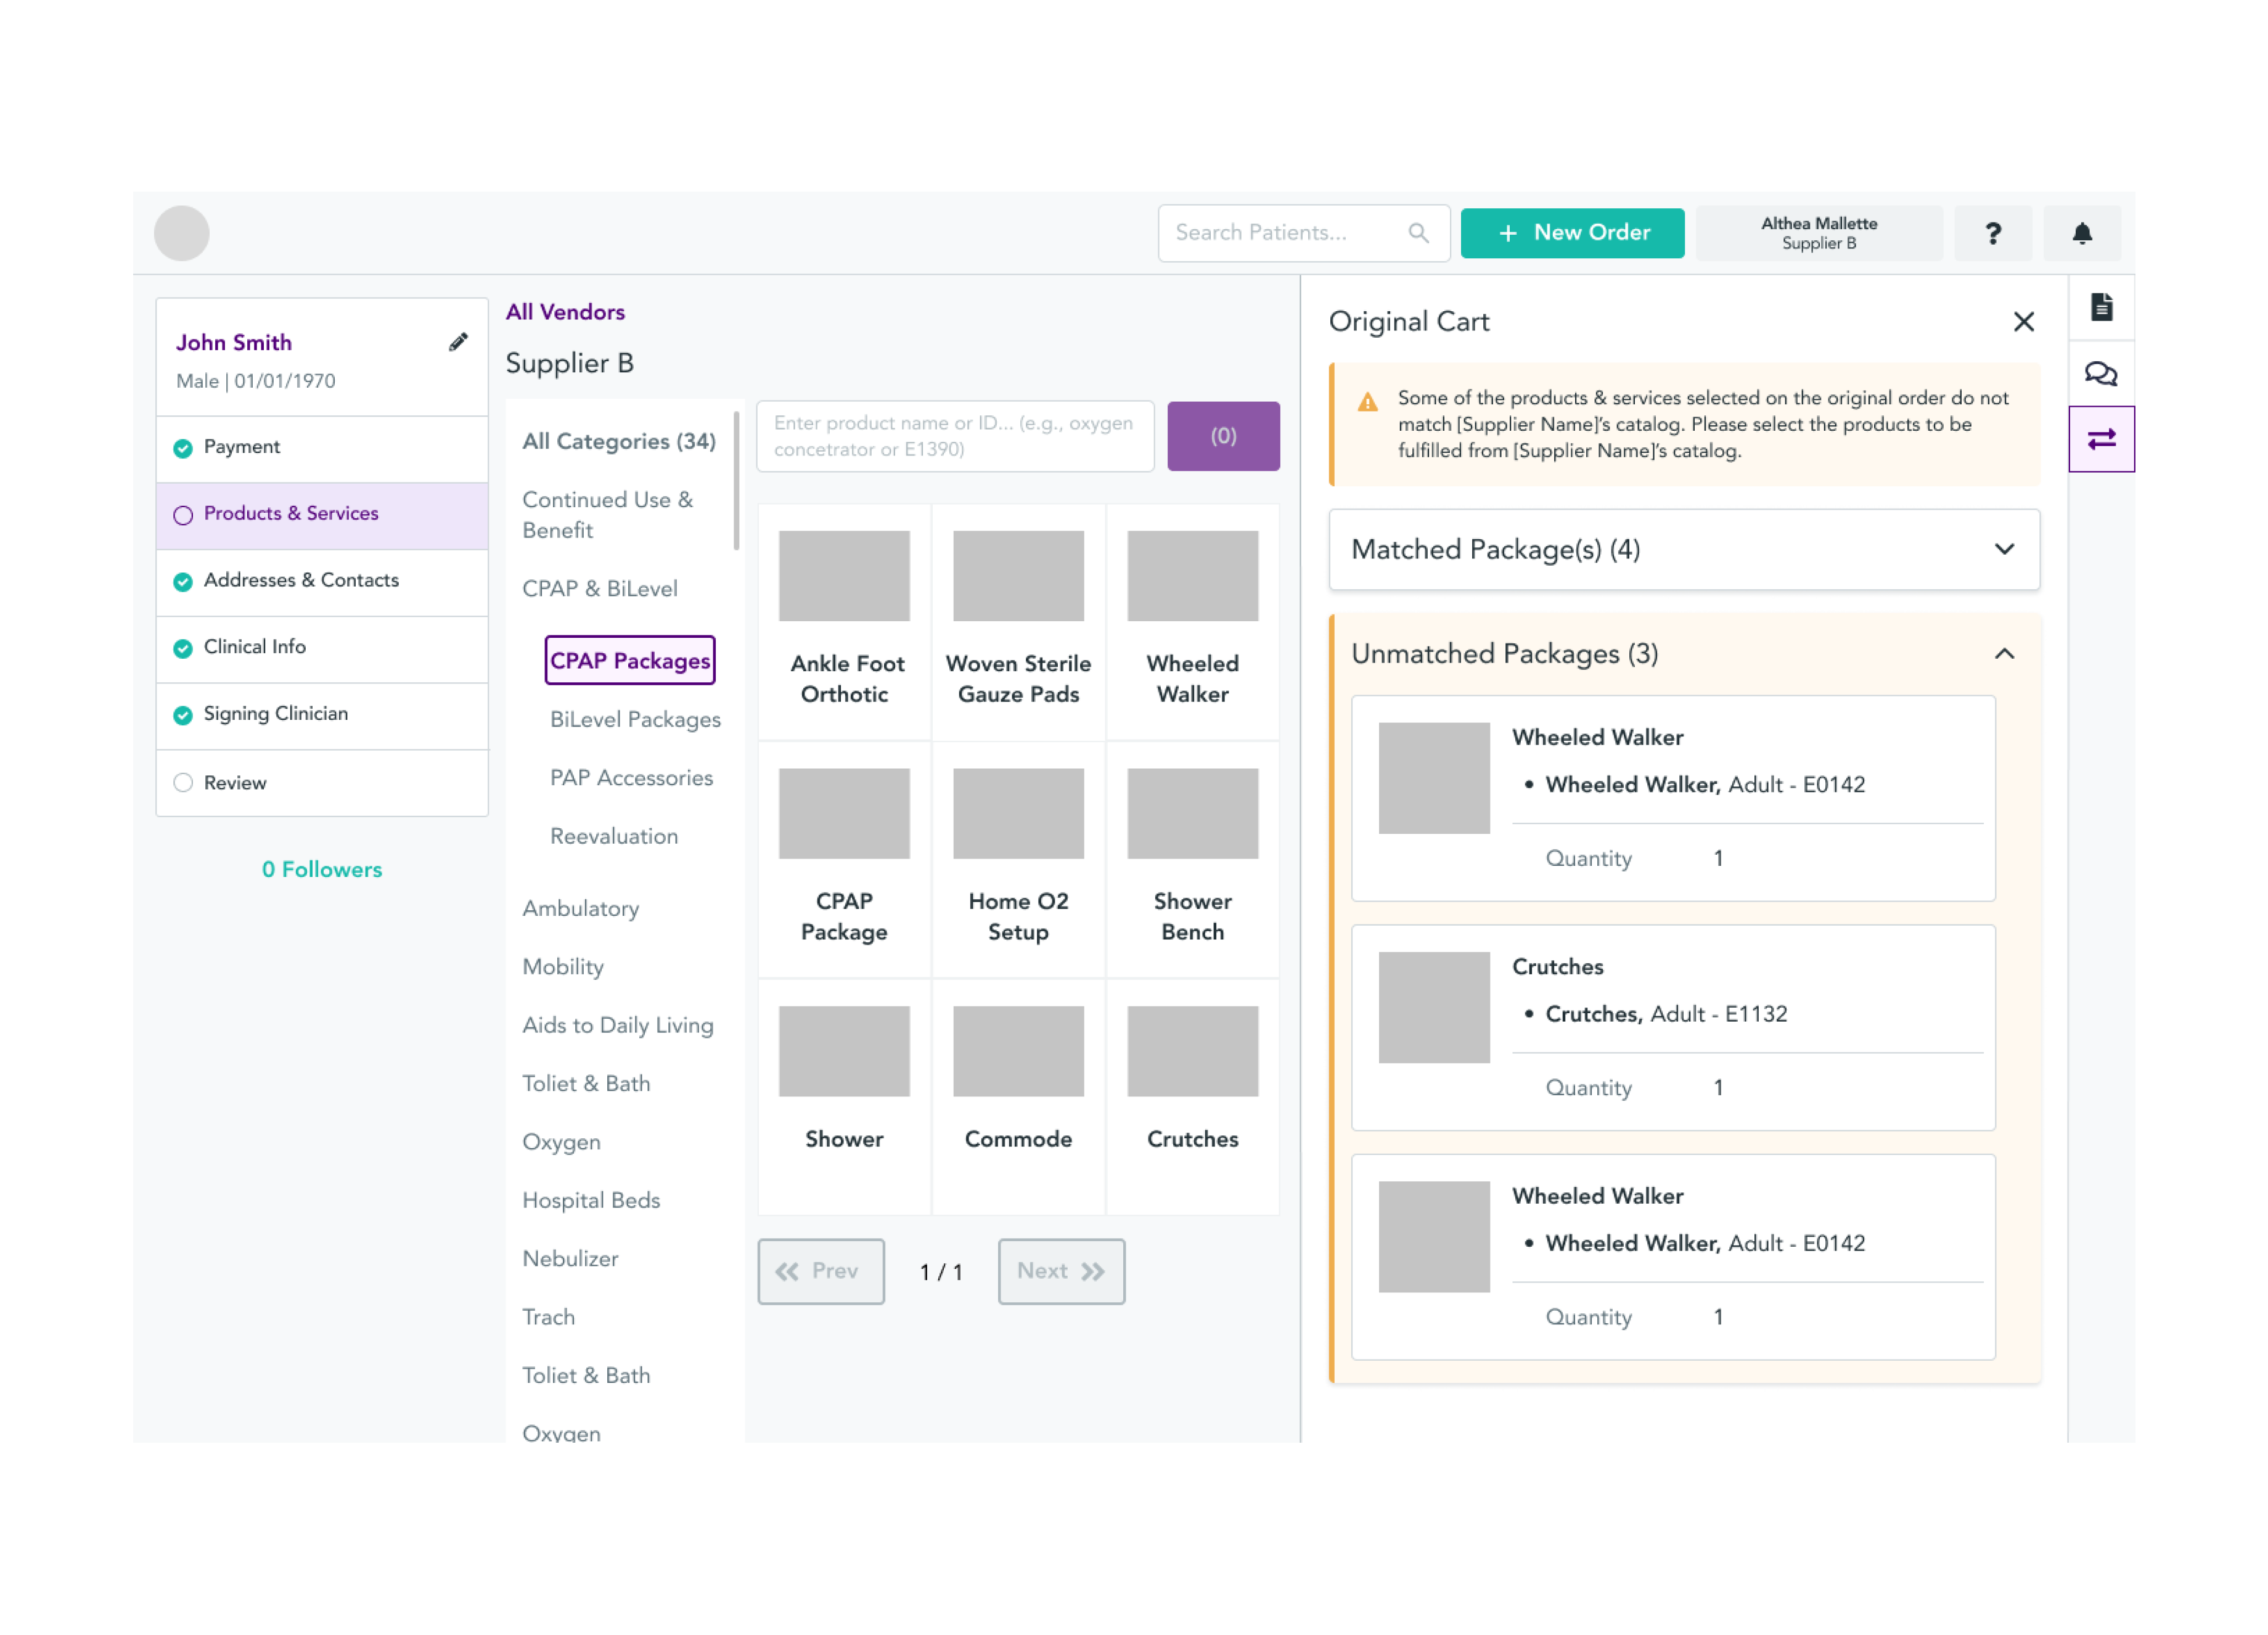Click the Next page button
Viewport: 2268px width, 1635px height.
click(1061, 1272)
